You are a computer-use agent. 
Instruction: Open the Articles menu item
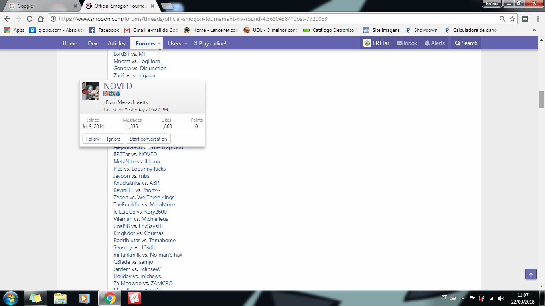point(117,43)
